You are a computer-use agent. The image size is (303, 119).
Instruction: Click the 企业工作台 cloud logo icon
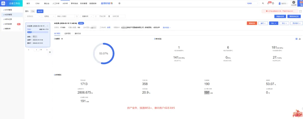pyautogui.click(x=4, y=3)
